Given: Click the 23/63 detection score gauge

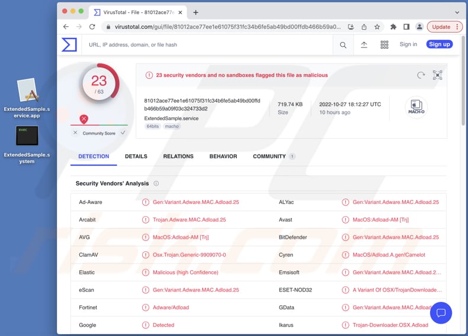Looking at the screenshot, I should tap(99, 84).
